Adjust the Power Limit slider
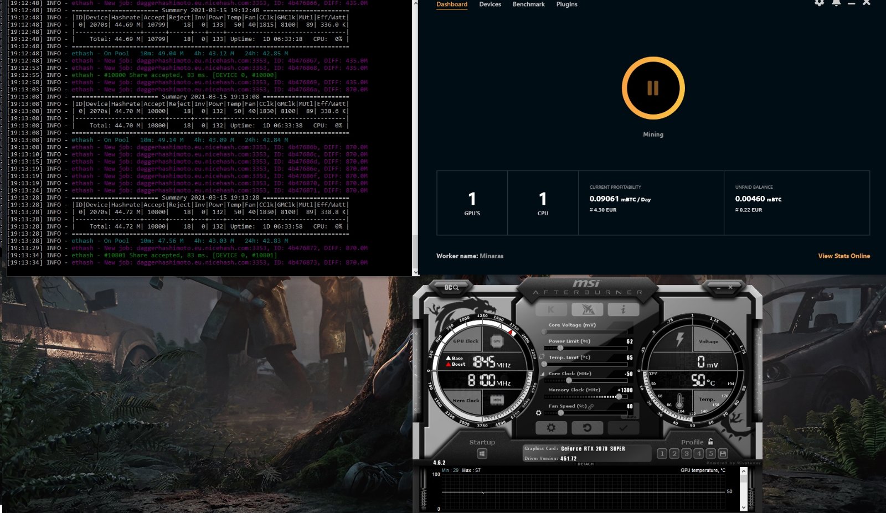The width and height of the screenshot is (886, 513). click(586, 348)
